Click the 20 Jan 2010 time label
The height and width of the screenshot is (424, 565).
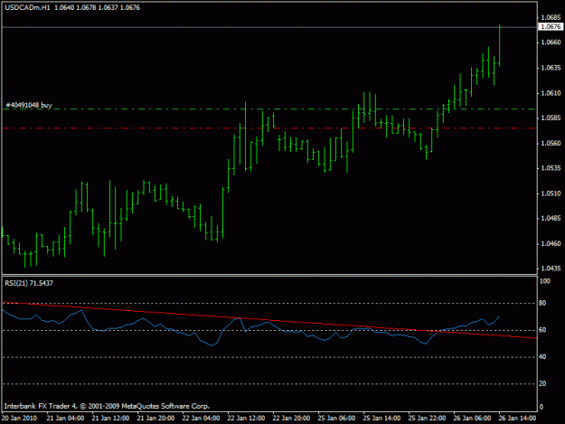pyautogui.click(x=19, y=419)
